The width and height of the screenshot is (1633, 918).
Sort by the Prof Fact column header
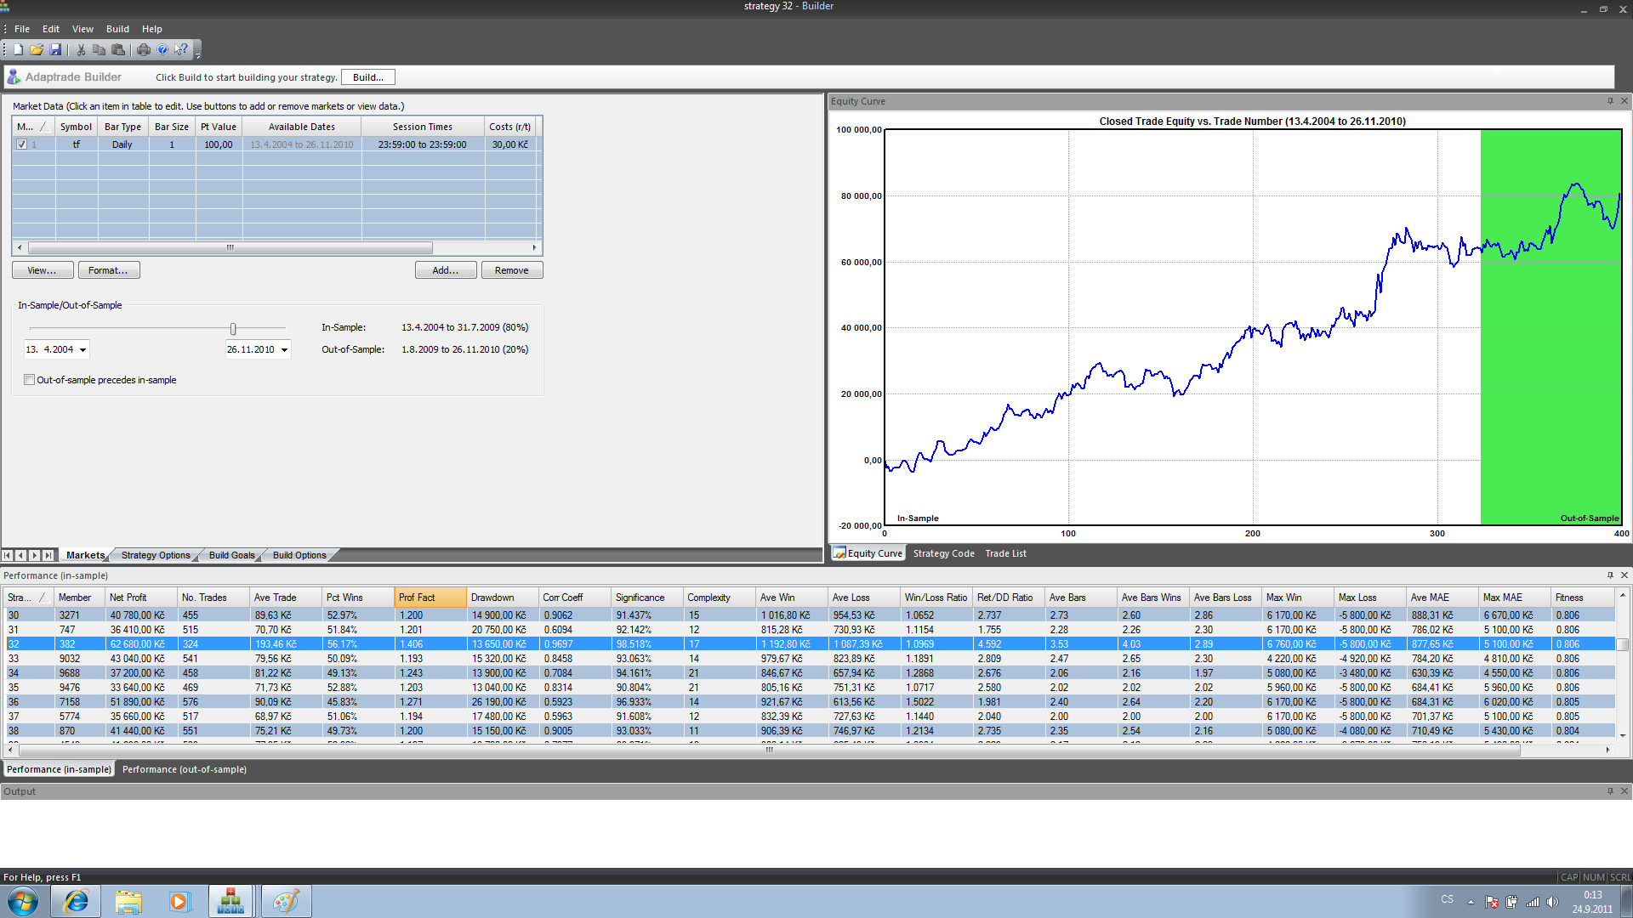430,598
